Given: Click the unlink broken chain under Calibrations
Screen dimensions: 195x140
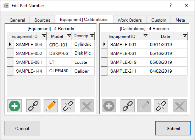Looking at the screenshot, I should (x=161, y=106).
